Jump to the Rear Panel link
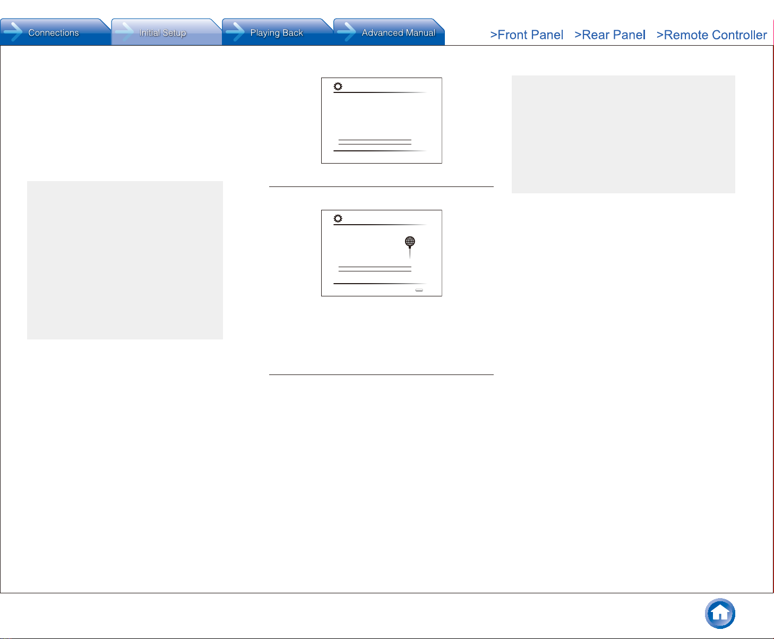 click(610, 35)
